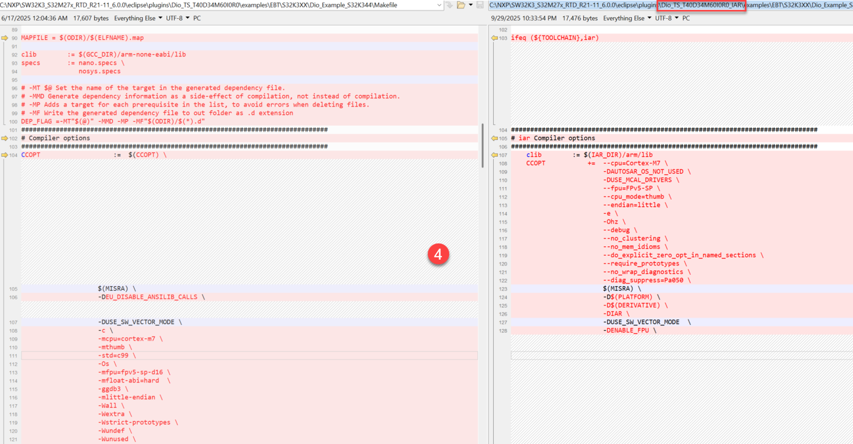The image size is (853, 444).
Task: Click the -DIAR line
Action: pyautogui.click(x=616, y=314)
